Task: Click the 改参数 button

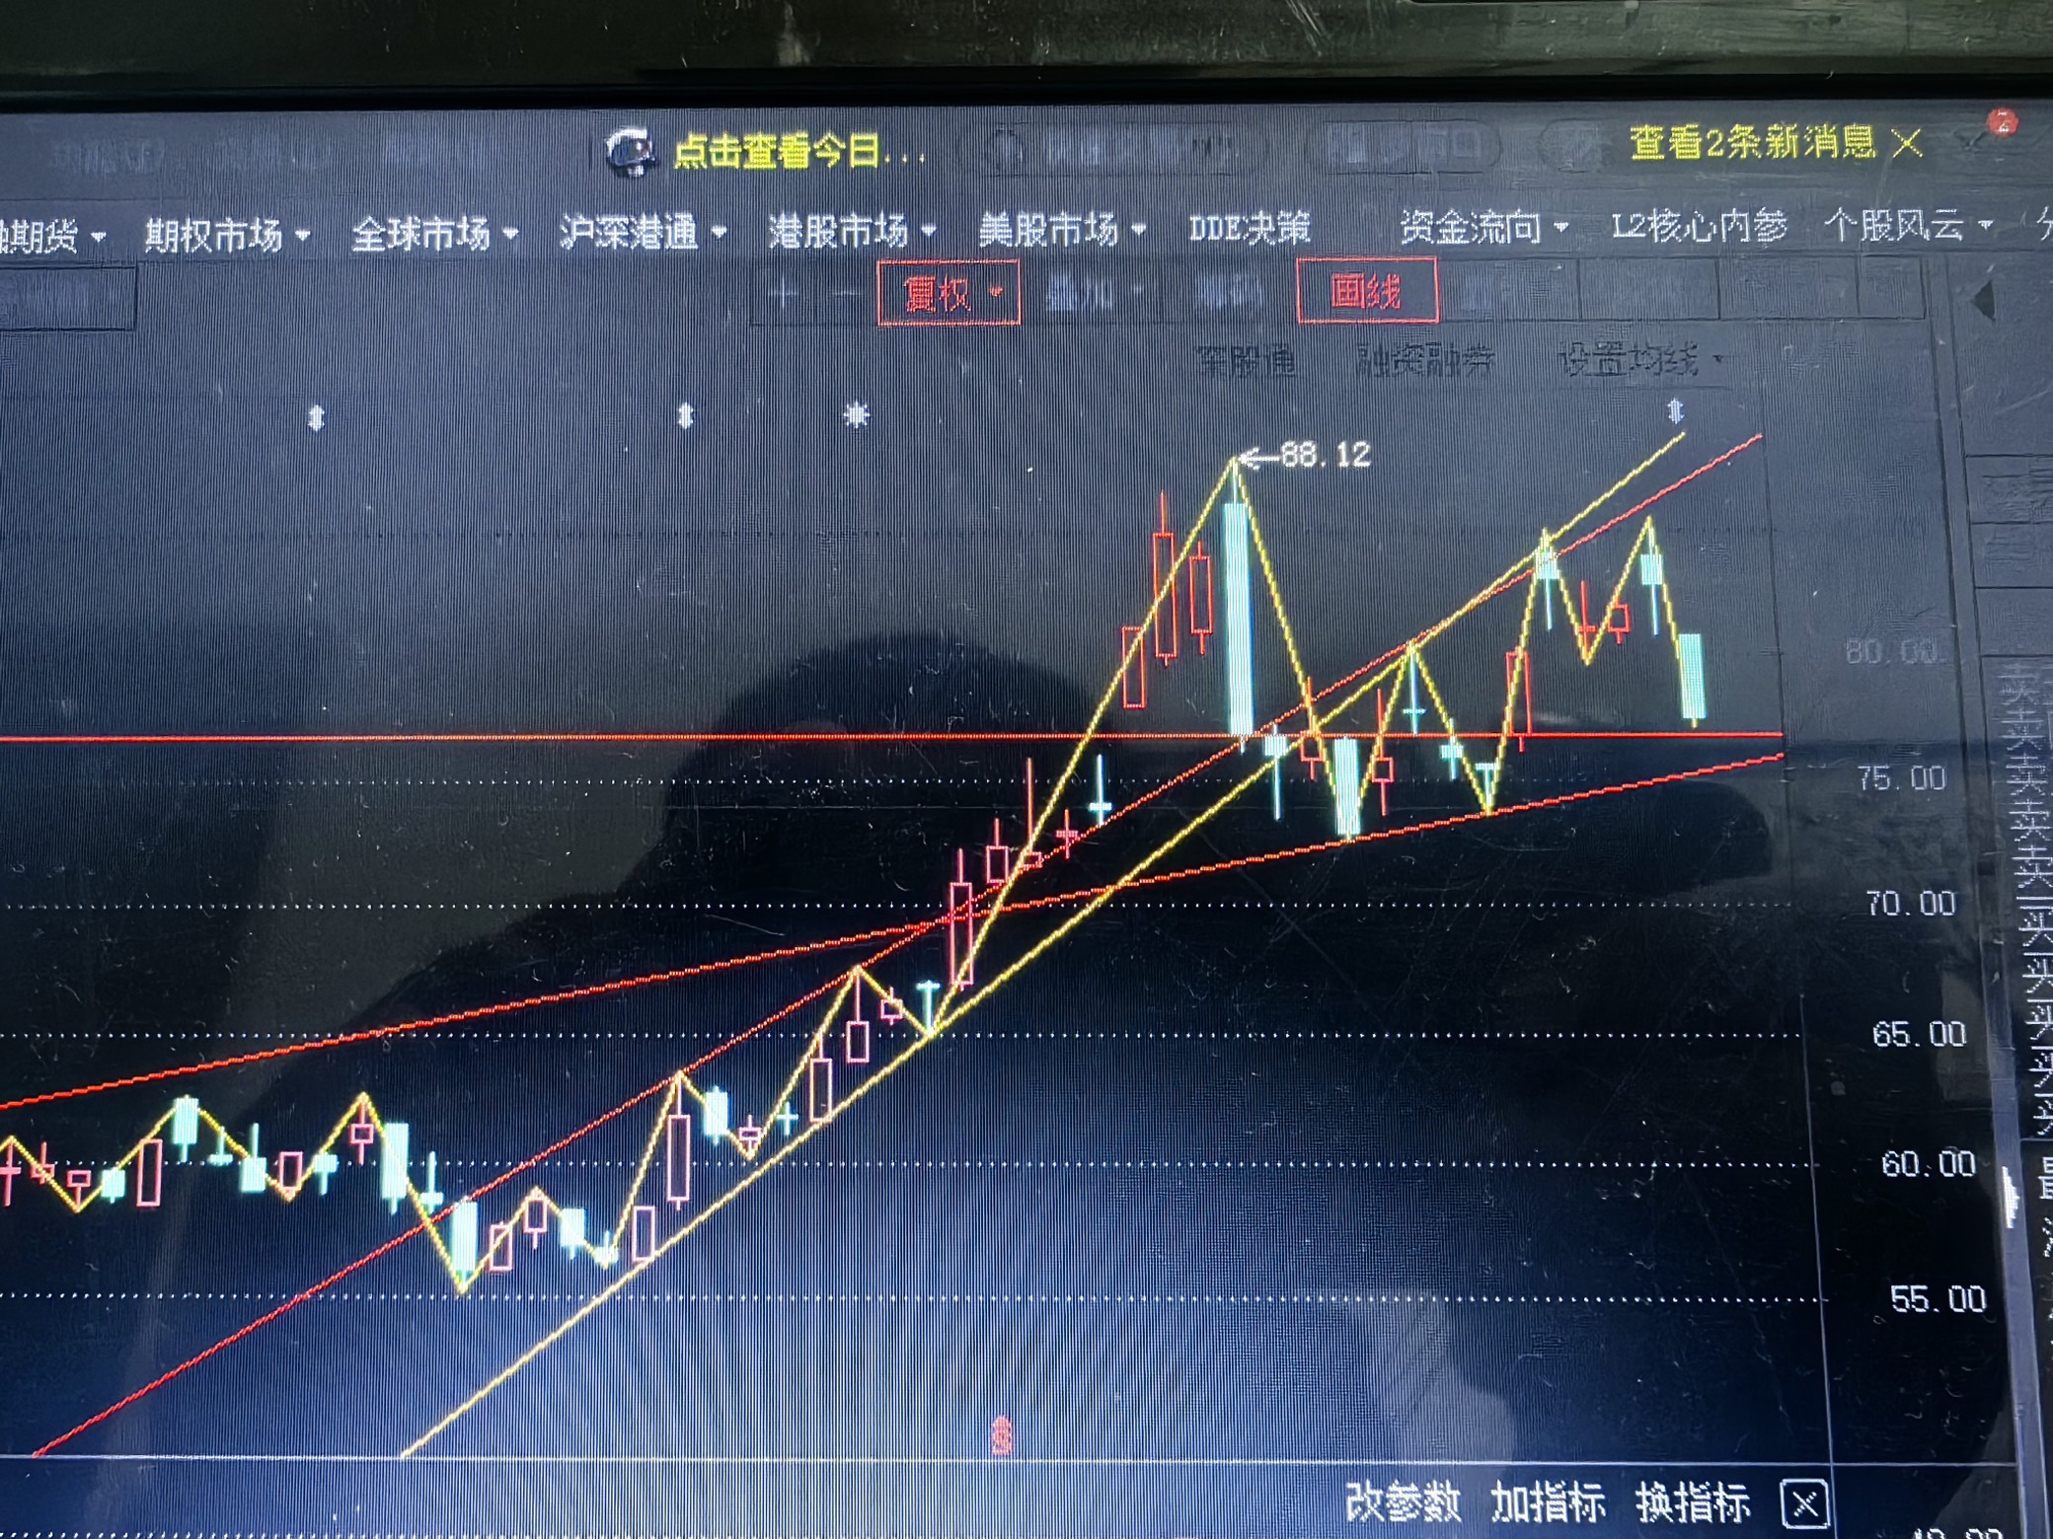Action: (x=1403, y=1503)
